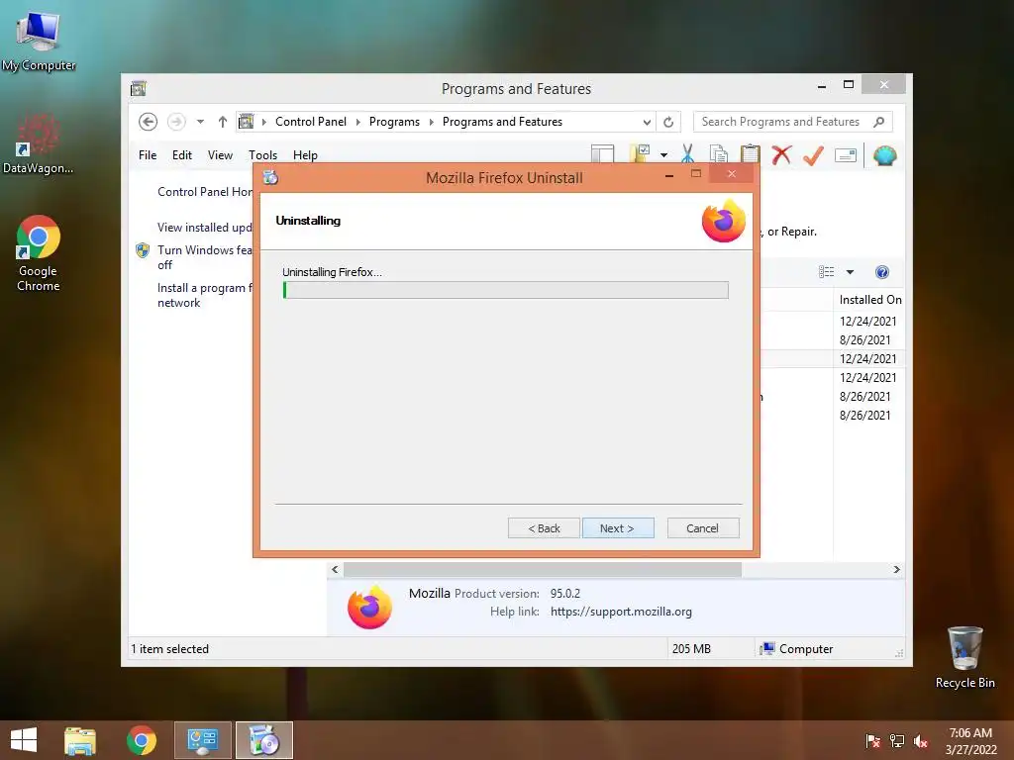Open the View menu

click(220, 155)
